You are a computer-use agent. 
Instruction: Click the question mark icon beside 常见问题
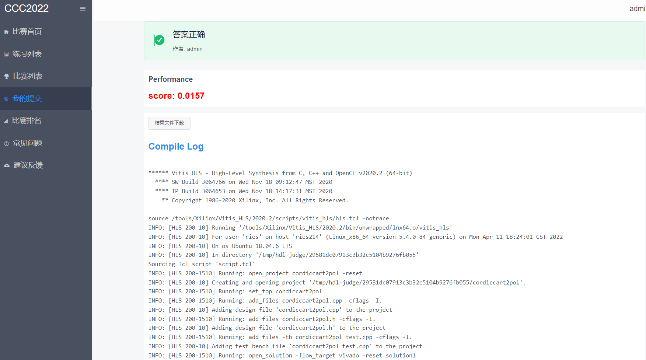pos(7,143)
